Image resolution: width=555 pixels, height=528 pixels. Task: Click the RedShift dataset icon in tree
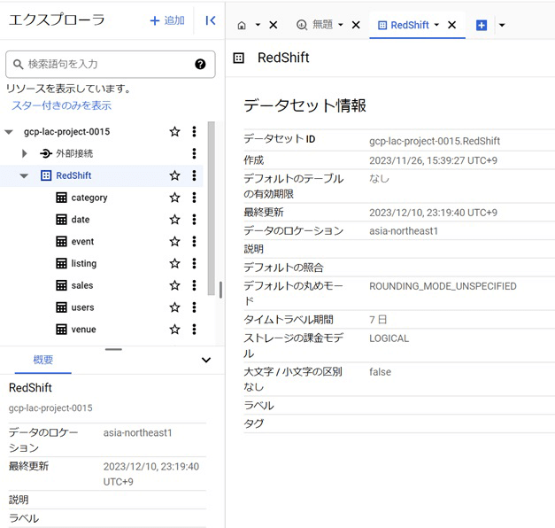click(46, 175)
